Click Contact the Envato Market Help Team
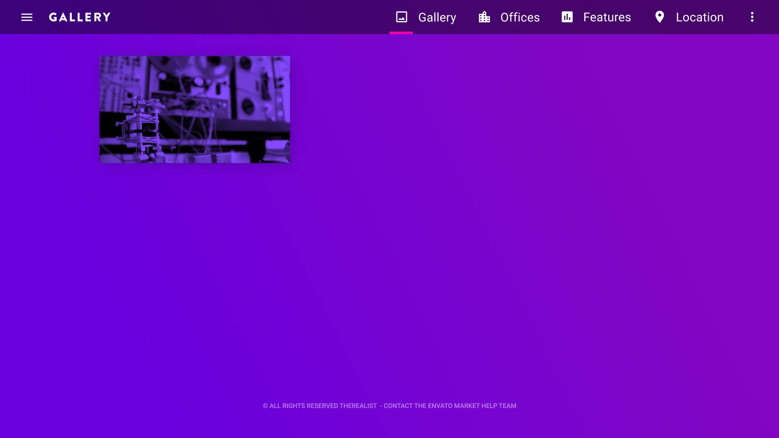 click(450, 406)
